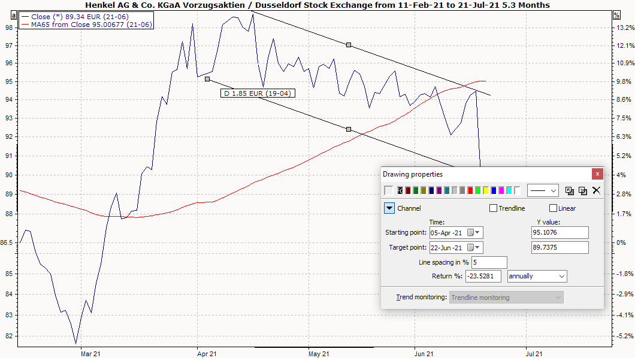
Task: Click the Line spacing in % field
Action: tap(489, 262)
